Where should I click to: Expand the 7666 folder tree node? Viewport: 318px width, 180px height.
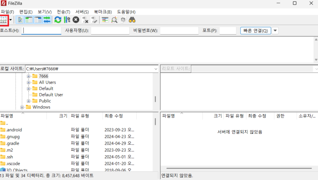[x=28, y=76]
